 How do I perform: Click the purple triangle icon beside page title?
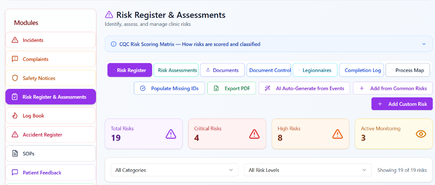click(x=109, y=15)
